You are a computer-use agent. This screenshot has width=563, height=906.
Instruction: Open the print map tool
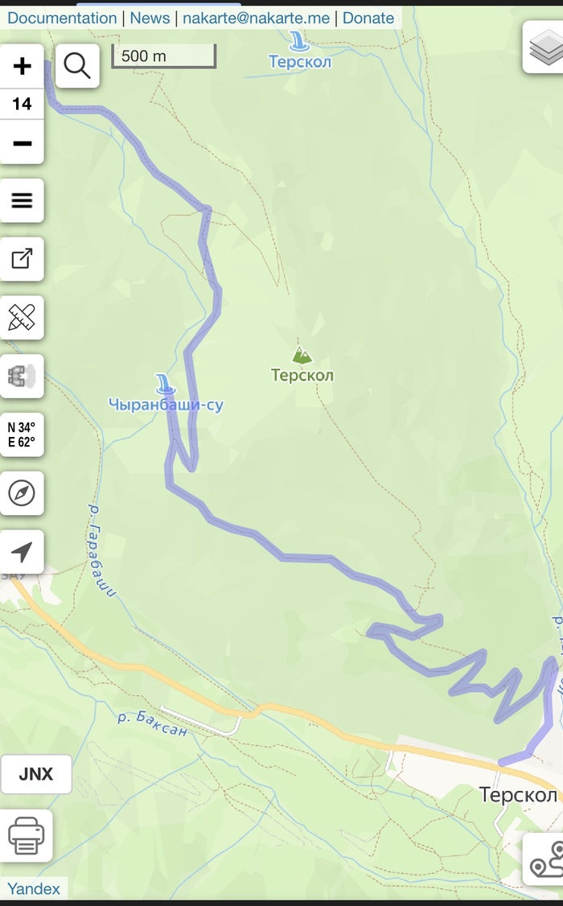[27, 835]
